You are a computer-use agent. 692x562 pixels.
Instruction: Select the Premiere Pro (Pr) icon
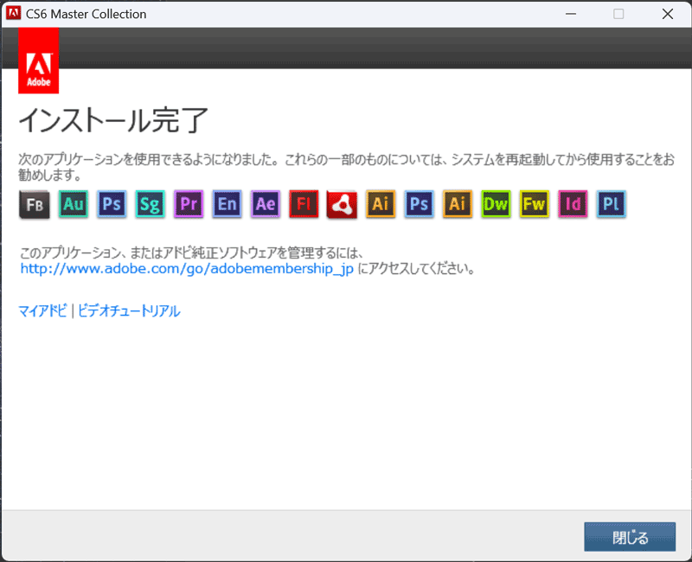189,204
